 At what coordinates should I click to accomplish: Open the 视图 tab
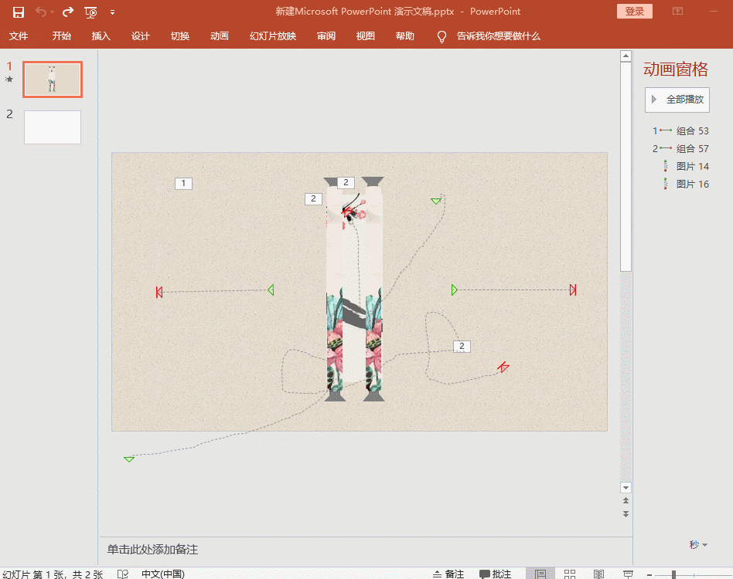click(365, 36)
